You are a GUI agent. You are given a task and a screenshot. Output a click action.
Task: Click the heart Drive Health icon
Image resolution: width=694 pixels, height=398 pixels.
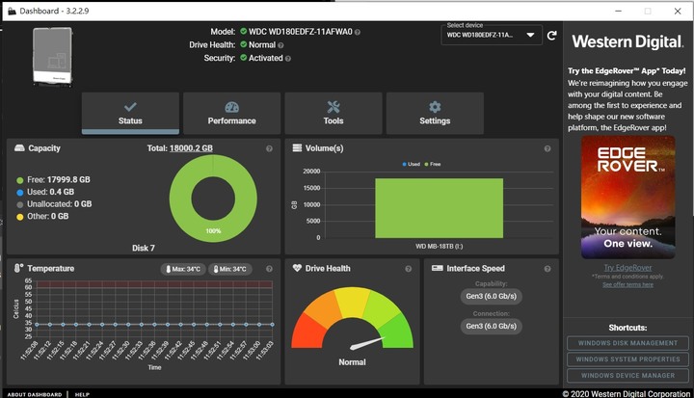pyautogui.click(x=297, y=268)
